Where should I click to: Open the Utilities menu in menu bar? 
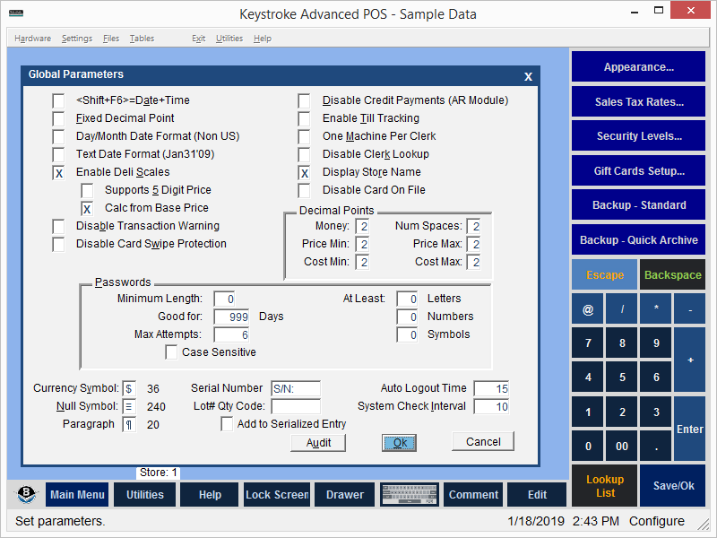pos(229,39)
